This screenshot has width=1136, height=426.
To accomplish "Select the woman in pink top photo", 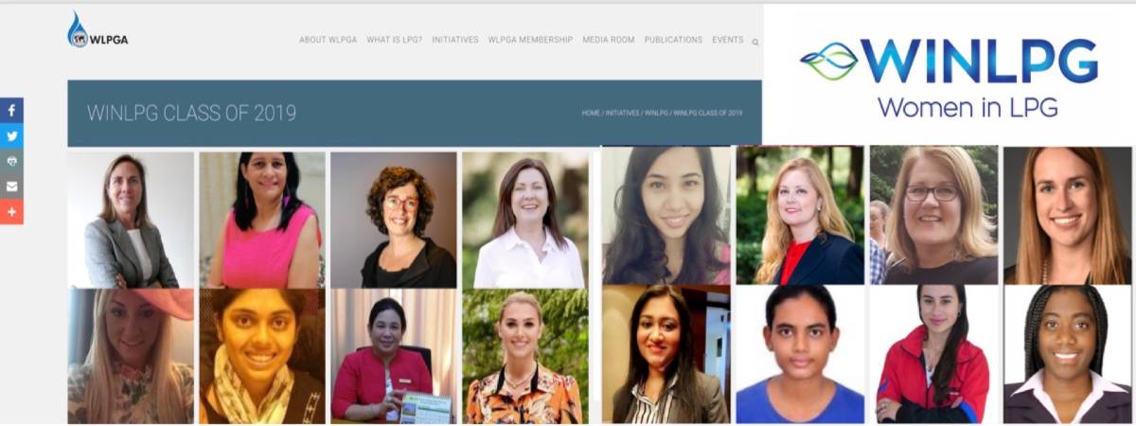I will pos(262,220).
